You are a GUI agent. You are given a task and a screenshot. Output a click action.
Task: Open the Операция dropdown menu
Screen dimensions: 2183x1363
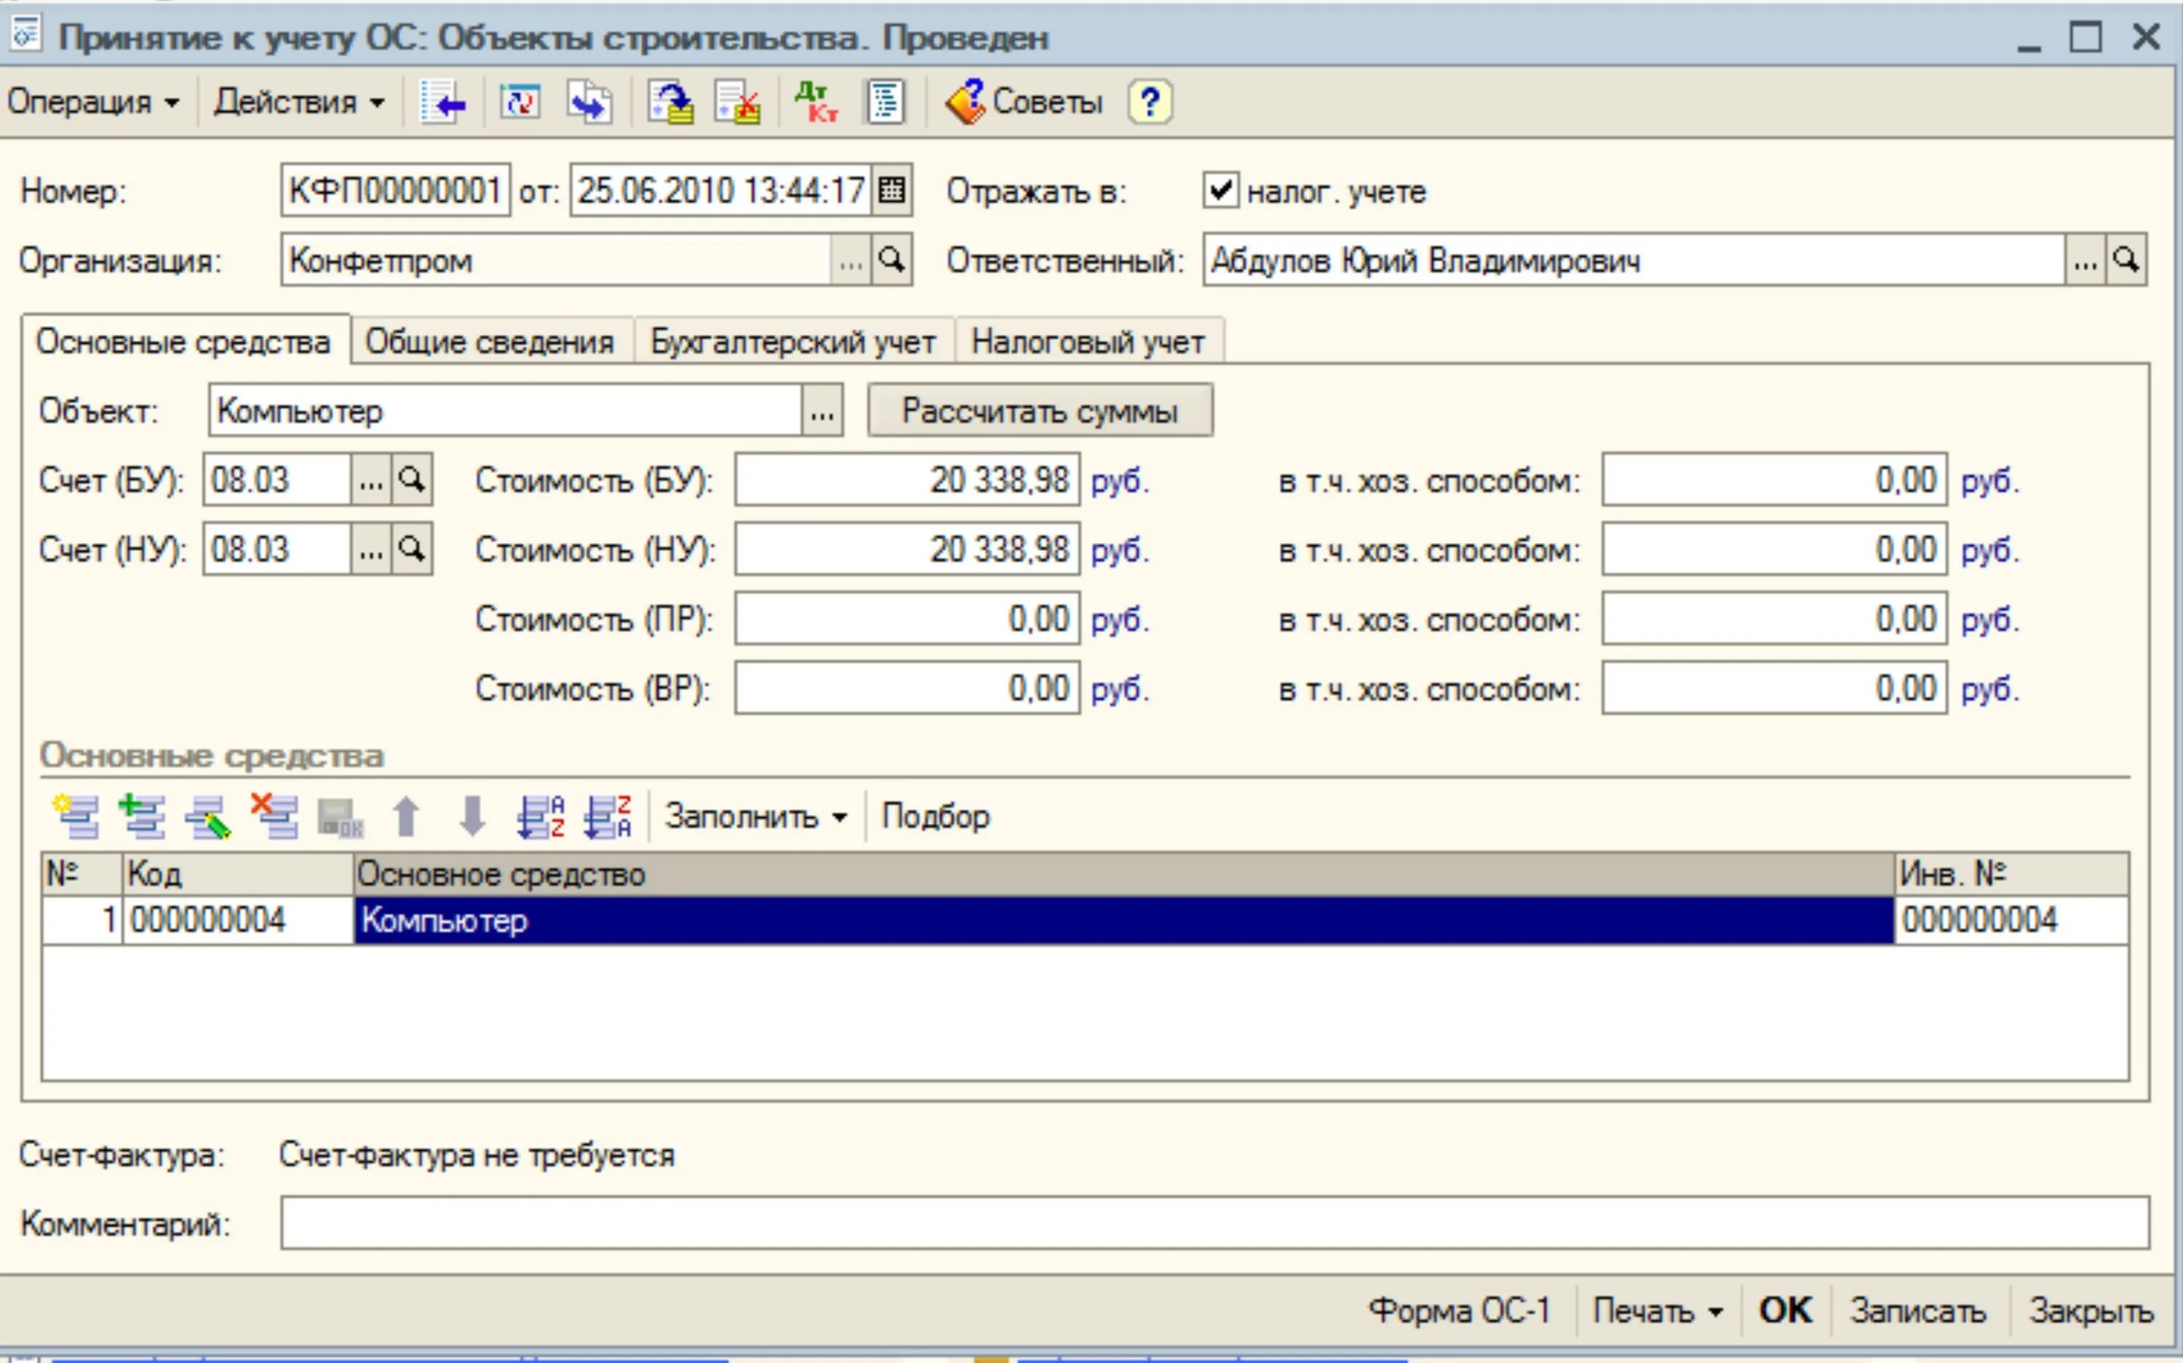pos(93,102)
